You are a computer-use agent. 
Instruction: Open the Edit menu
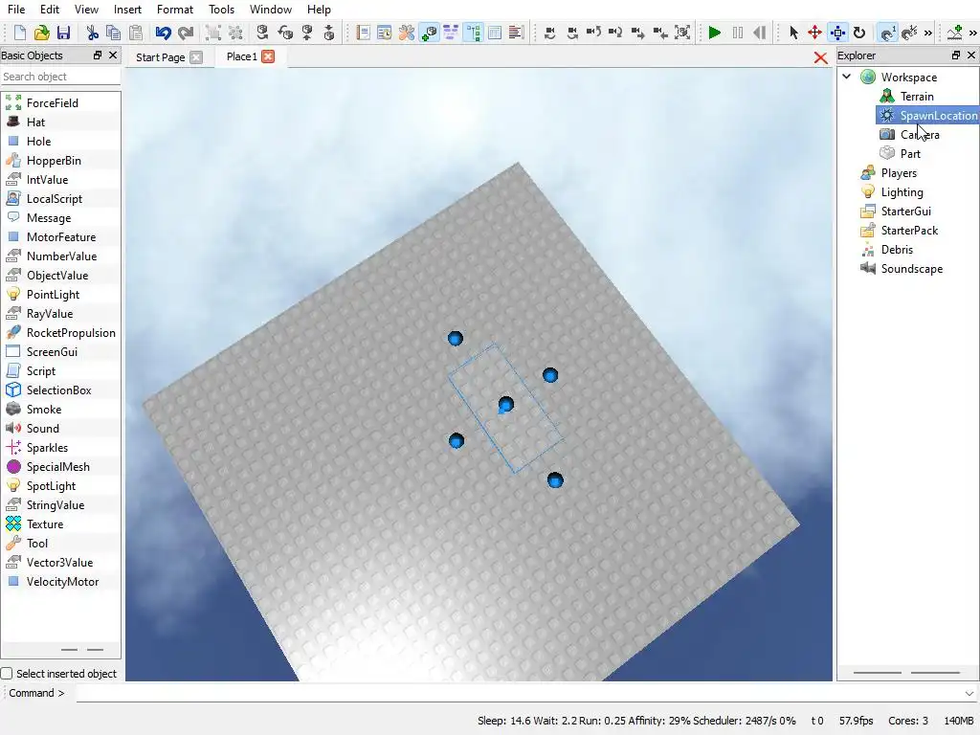pyautogui.click(x=50, y=10)
